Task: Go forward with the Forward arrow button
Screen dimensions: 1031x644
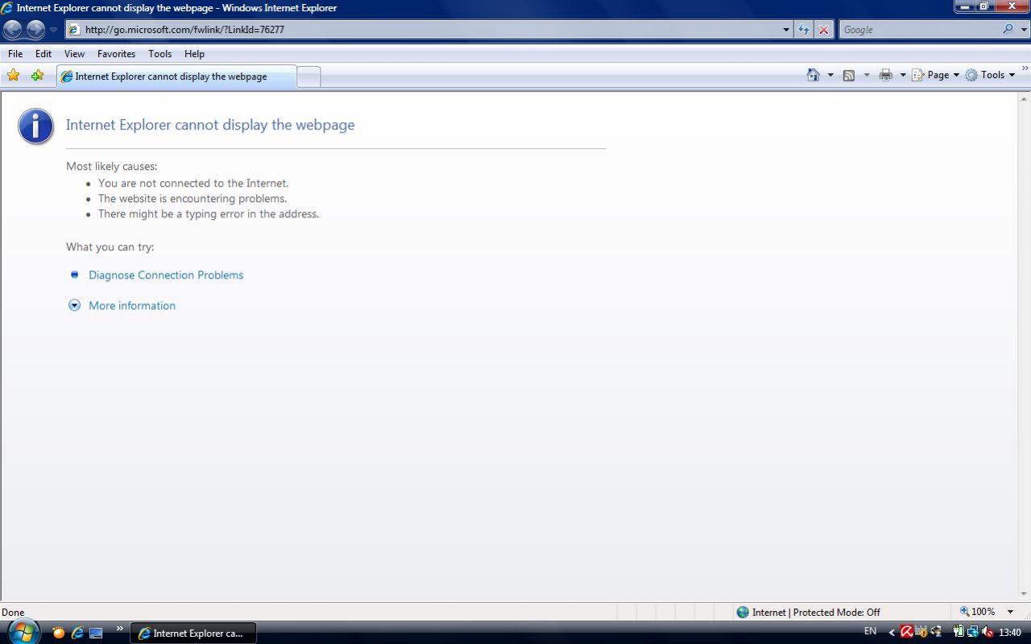Action: coord(35,30)
